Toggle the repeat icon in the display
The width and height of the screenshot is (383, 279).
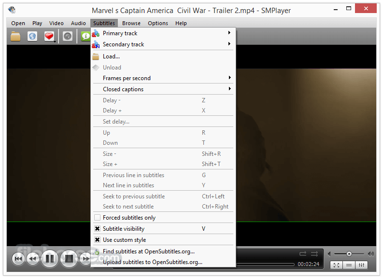point(303,254)
